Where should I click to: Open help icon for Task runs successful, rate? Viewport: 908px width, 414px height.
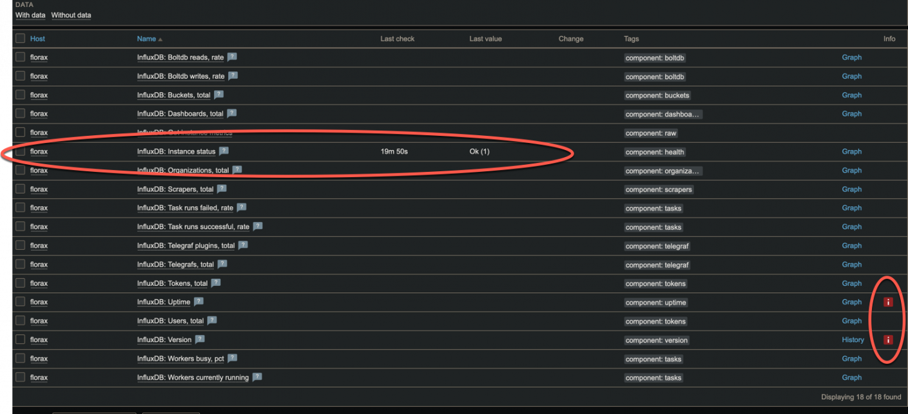(258, 226)
